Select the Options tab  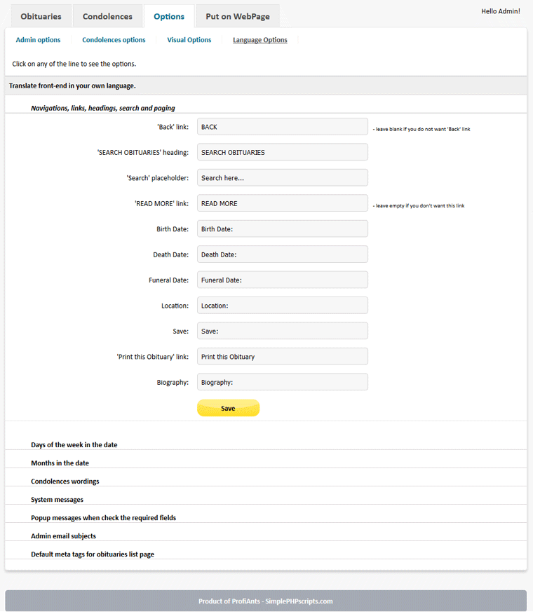click(x=169, y=16)
